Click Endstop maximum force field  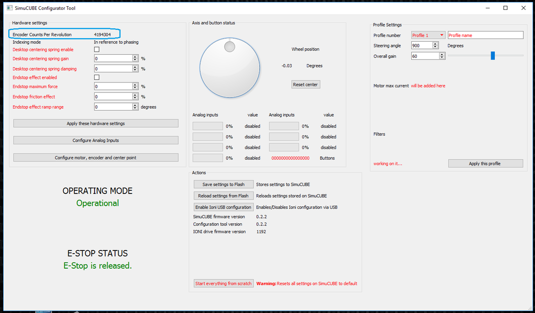pyautogui.click(x=113, y=86)
